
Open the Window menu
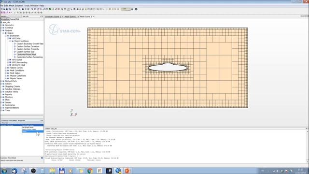pos(34,6)
